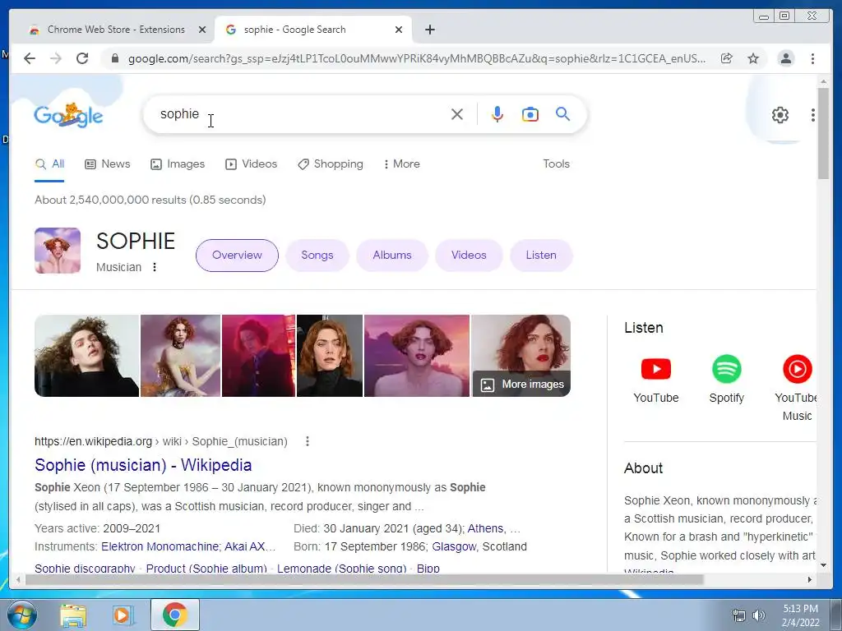Open Google quick settings gear
The width and height of the screenshot is (842, 631).
coord(780,115)
